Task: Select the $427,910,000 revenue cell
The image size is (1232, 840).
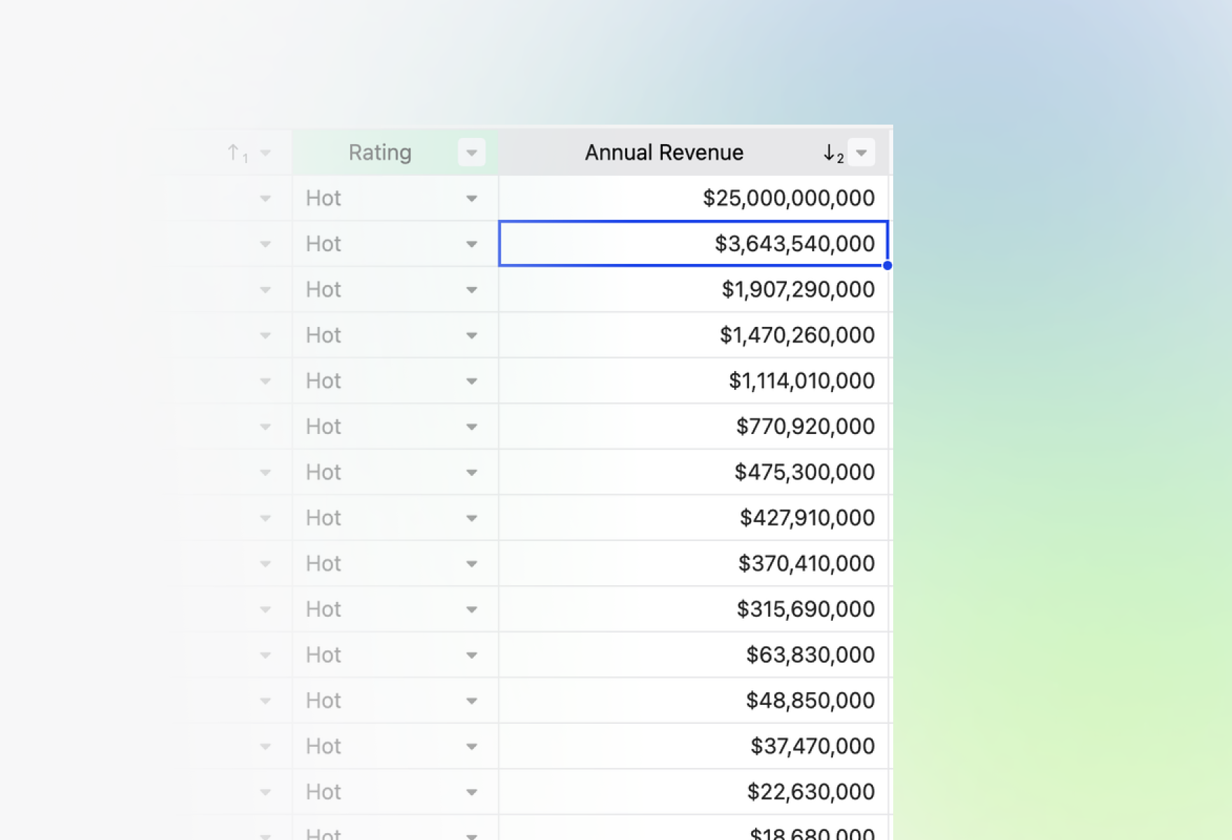Action: (x=694, y=517)
